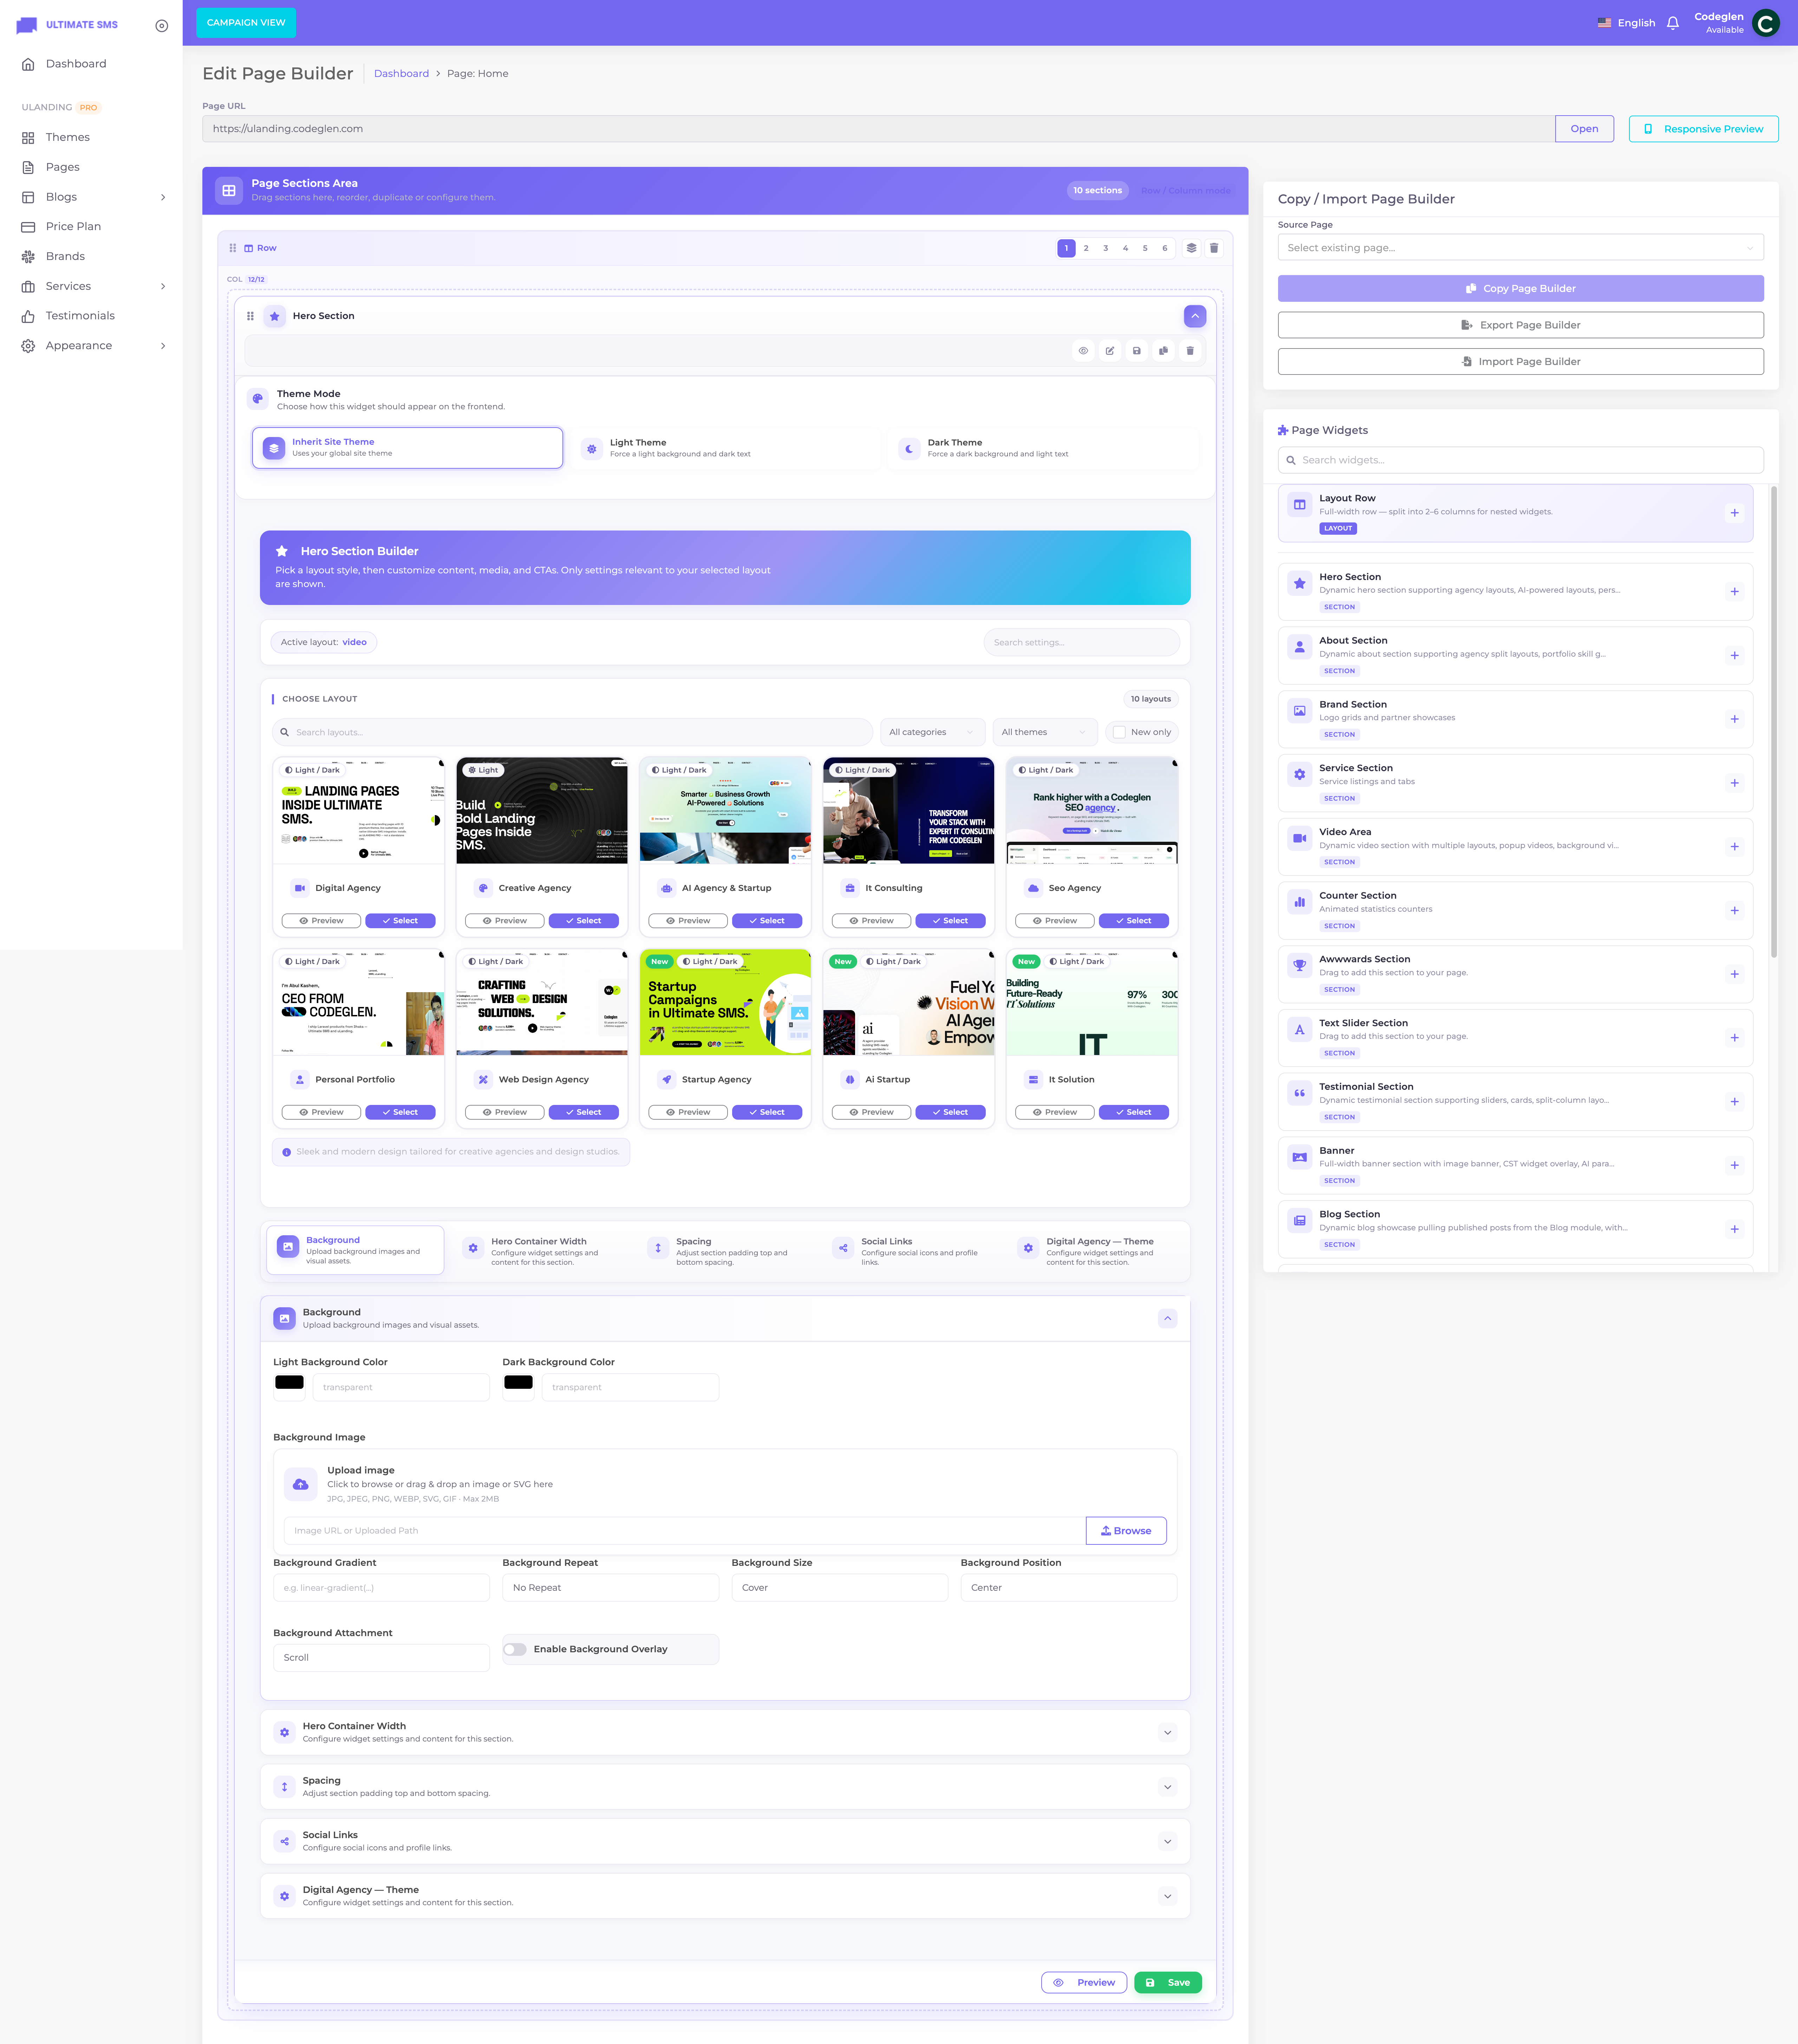Click the green Save button
Image resolution: width=1798 pixels, height=2044 pixels.
click(x=1168, y=1983)
